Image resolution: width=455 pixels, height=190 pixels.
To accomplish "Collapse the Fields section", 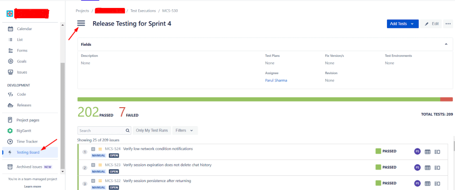I will [446, 45].
